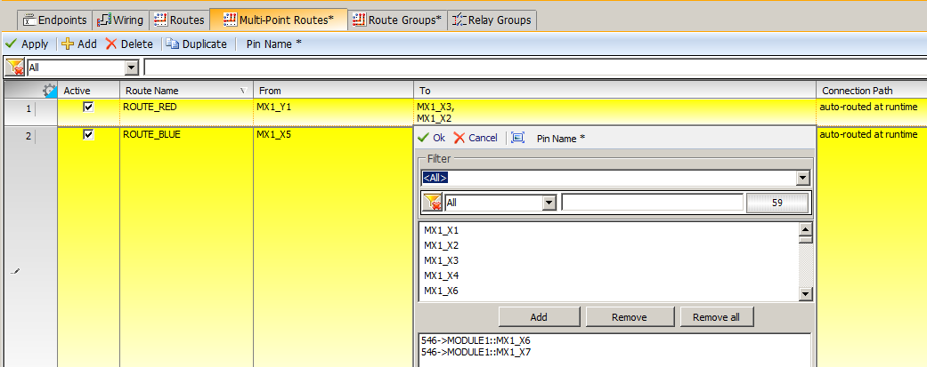Expand the Filter '<All>' combo box

pos(802,178)
